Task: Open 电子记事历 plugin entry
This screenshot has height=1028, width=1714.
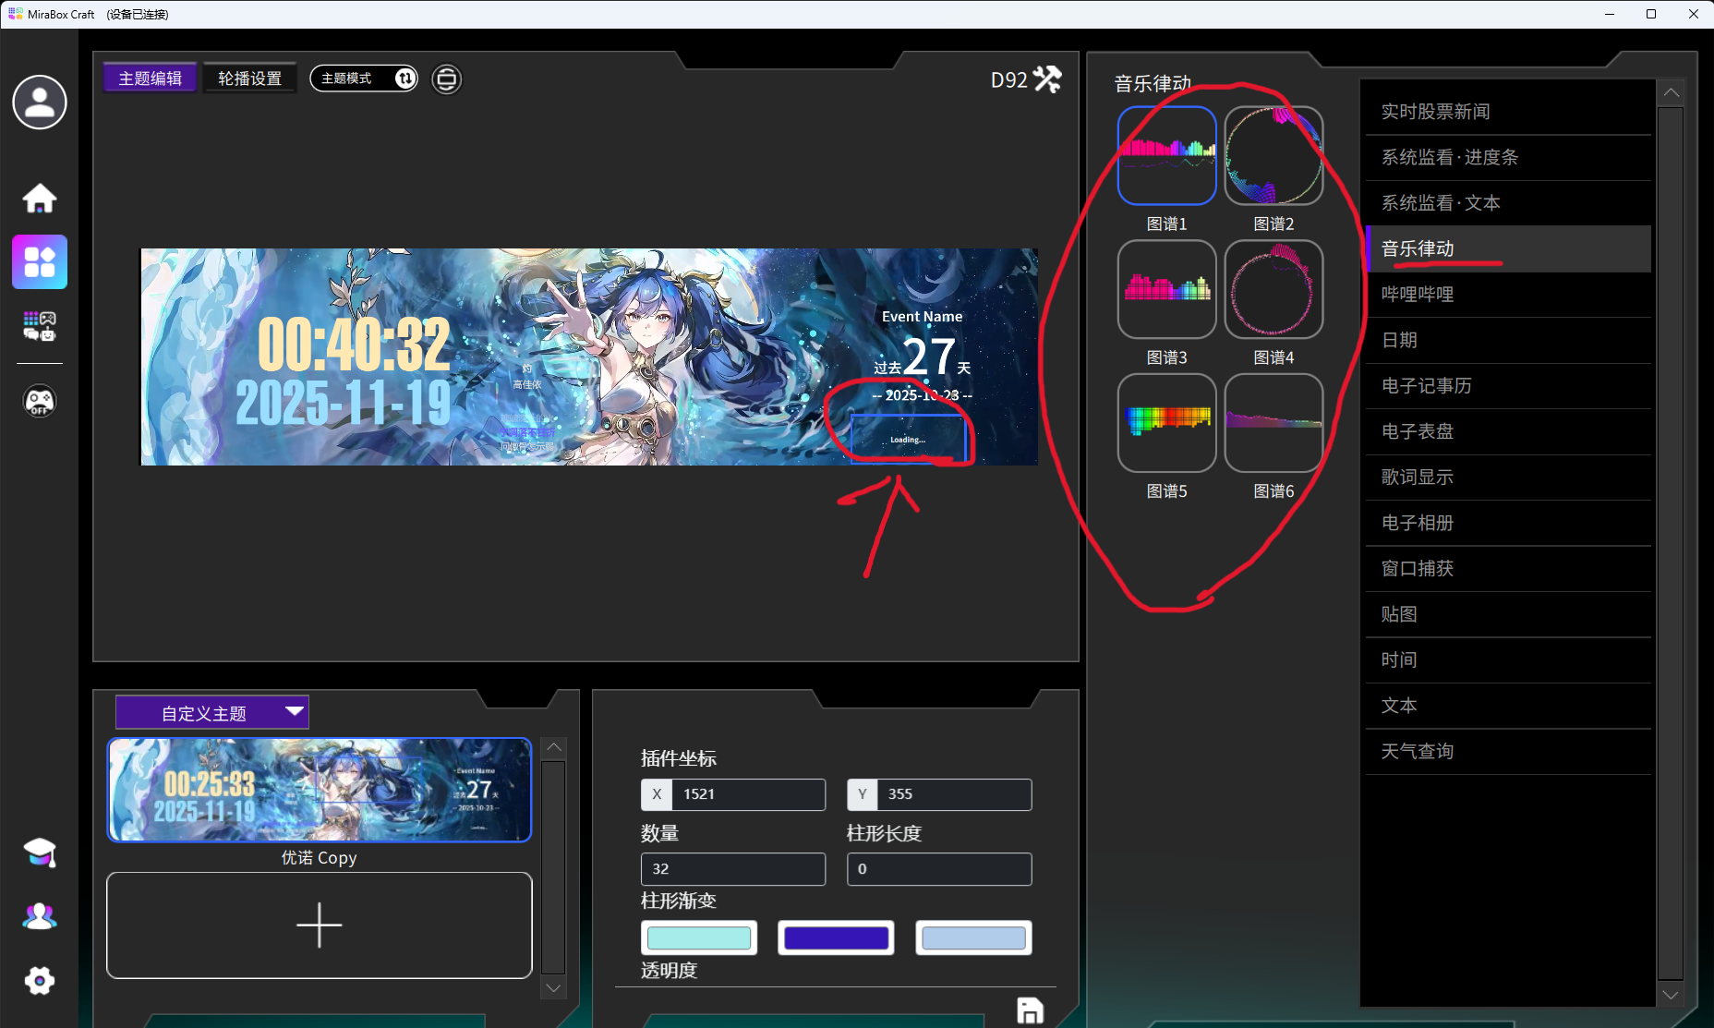Action: tap(1509, 386)
